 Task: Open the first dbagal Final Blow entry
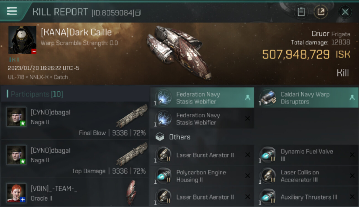[x=75, y=120]
